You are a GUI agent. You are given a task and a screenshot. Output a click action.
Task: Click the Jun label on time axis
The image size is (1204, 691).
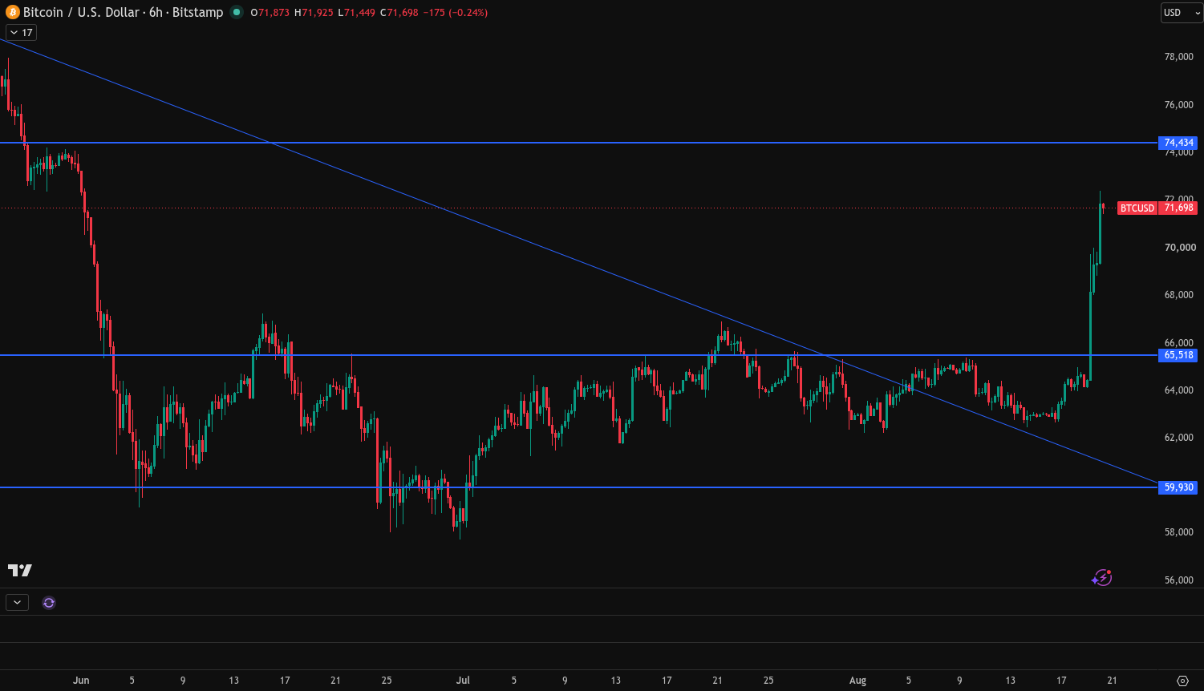click(81, 681)
